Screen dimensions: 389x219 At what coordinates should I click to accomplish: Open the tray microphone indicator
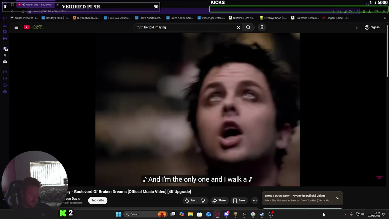(351, 214)
